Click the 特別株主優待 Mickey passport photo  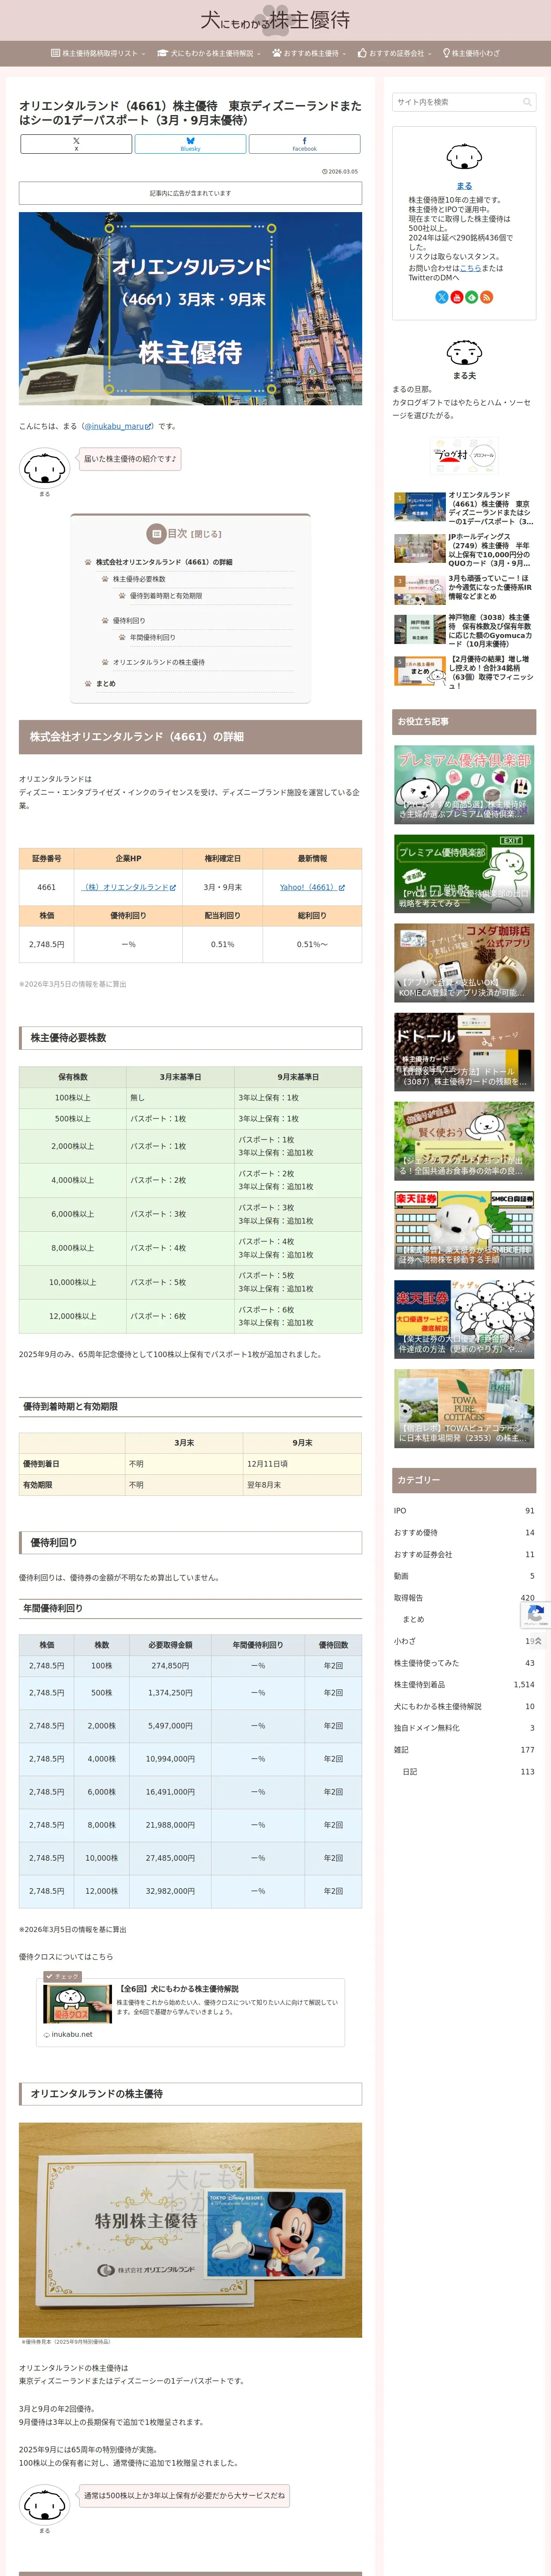point(190,2230)
